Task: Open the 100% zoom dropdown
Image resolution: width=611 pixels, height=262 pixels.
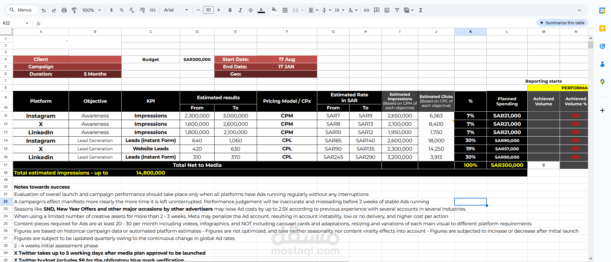Action: 91,10
